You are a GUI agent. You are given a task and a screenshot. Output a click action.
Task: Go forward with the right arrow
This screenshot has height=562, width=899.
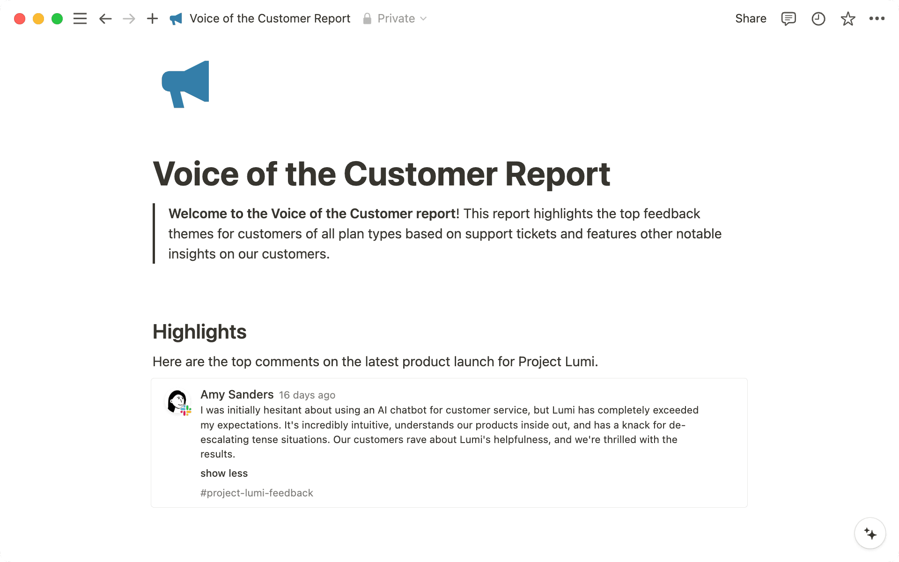[x=129, y=19]
